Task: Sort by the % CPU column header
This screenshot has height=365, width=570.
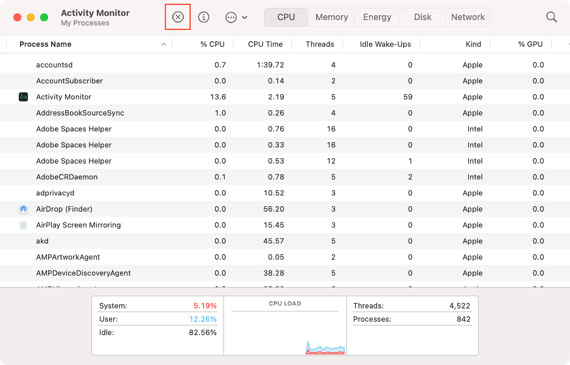Action: click(213, 44)
